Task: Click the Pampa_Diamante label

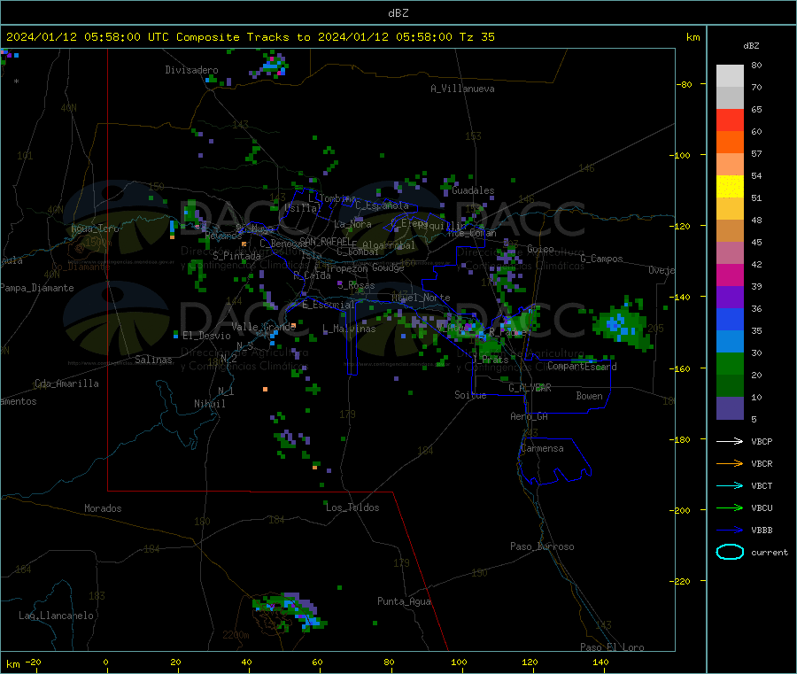Action: pyautogui.click(x=37, y=288)
